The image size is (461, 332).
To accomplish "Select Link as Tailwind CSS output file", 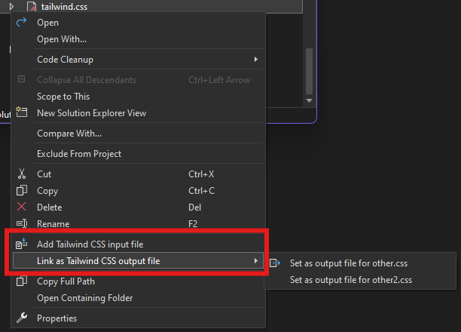I will tap(138, 261).
